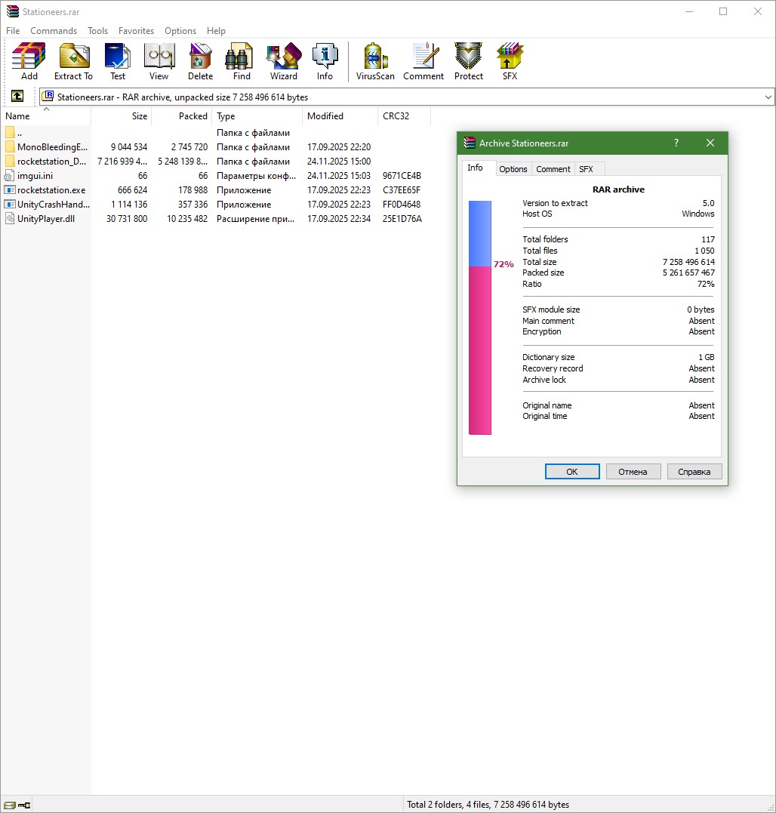The height and width of the screenshot is (813, 776).
Task: Open the Favorites menu
Action: pos(136,31)
